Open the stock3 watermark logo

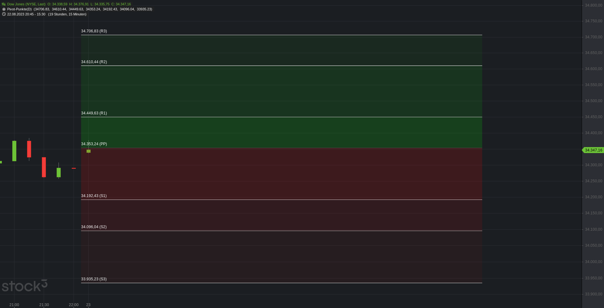coord(25,285)
